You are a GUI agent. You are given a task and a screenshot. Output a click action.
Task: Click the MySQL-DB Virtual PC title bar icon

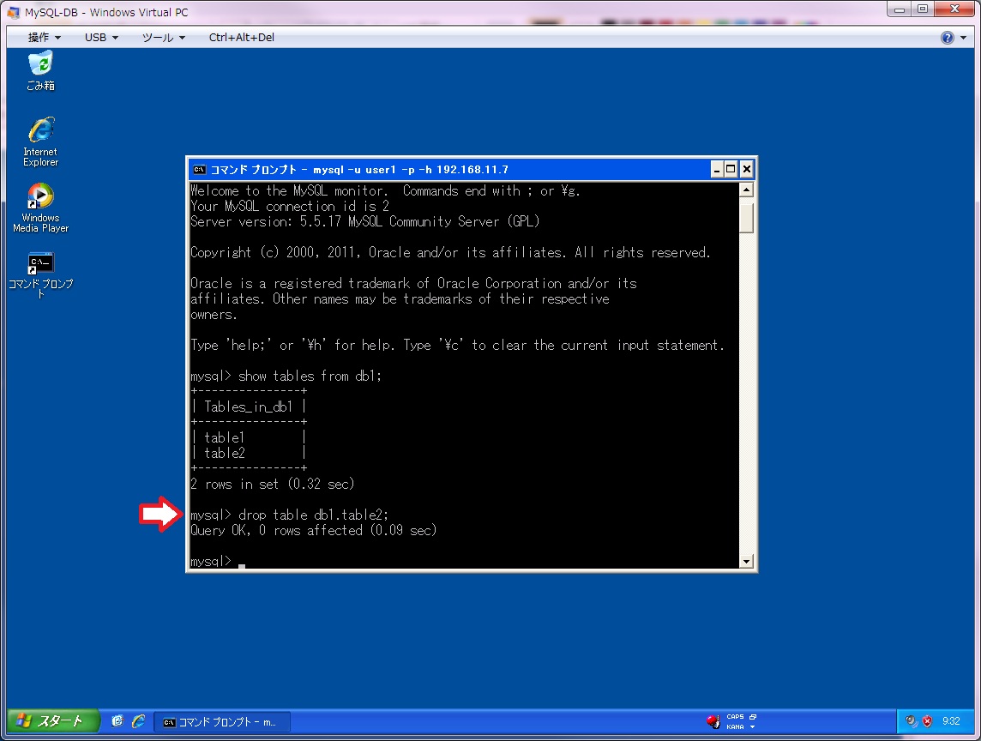click(x=13, y=12)
